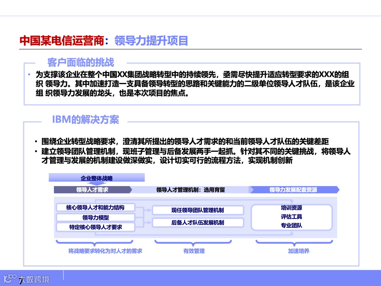Screen dimensions: 381x286
Task: Click the red heading 中国某电信运营商
Action: click(x=62, y=41)
